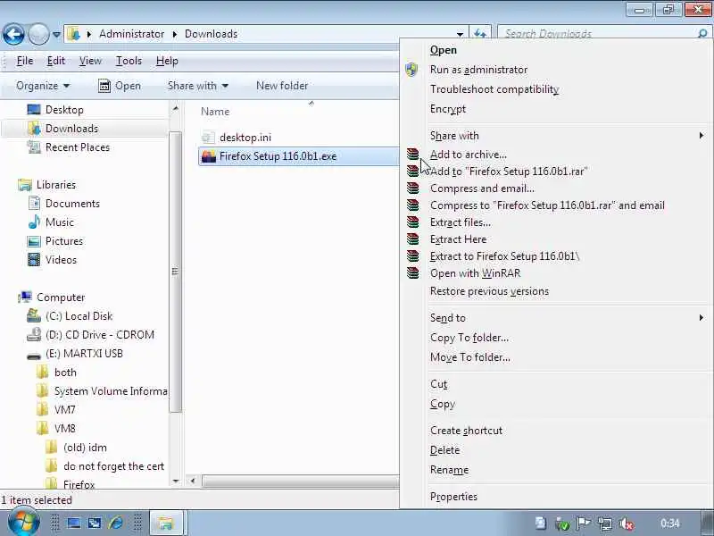
Task: Open the recent locations dropdown arrow
Action: (x=56, y=34)
